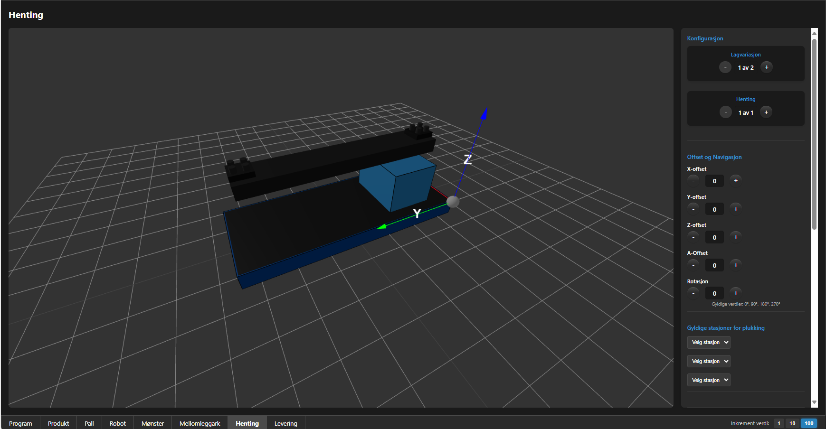
Task: Increase the Y-offset value
Action: click(x=736, y=209)
